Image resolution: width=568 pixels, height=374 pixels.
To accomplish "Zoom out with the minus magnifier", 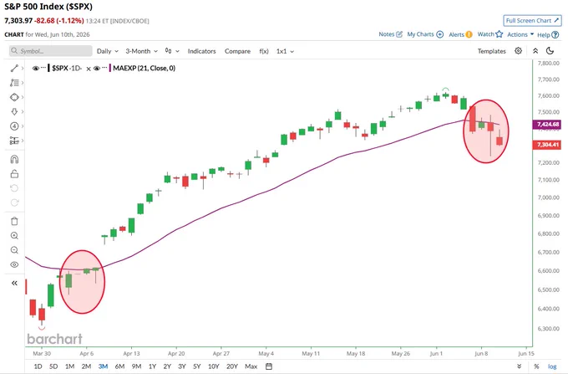I will (x=14, y=250).
